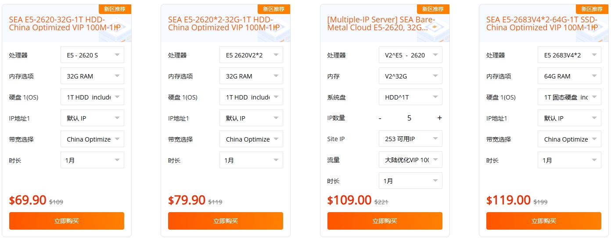Open the 大陆优化VIP traffic dropdown
The height and width of the screenshot is (238, 611).
(x=410, y=160)
